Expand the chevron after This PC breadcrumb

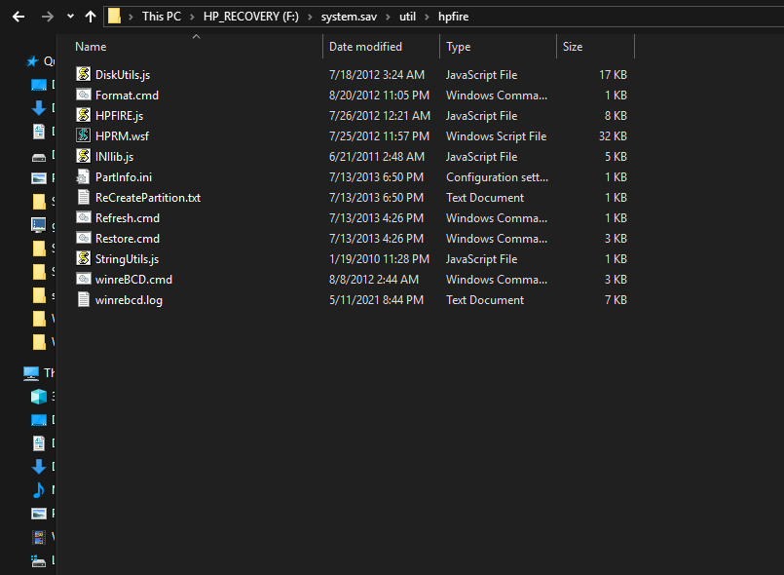click(x=192, y=17)
